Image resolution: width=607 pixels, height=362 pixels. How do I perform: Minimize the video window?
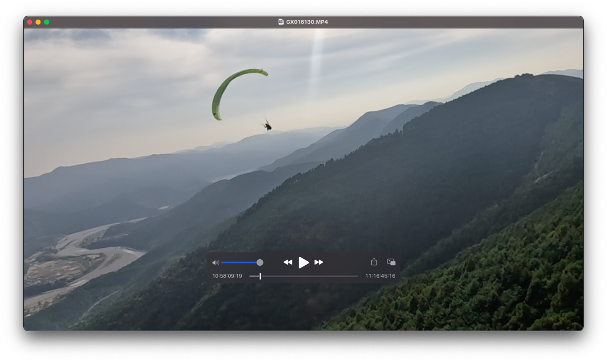click(38, 22)
